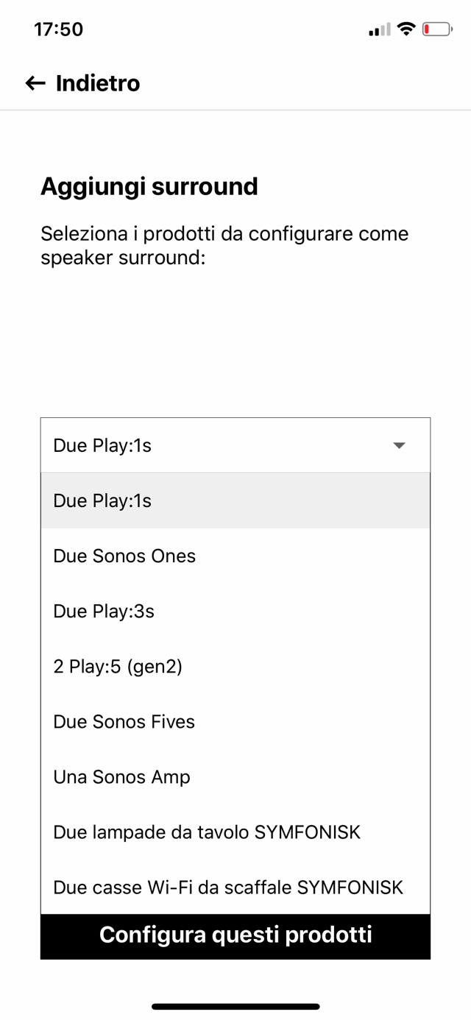
Task: Tap the 17:50 clock in status bar
Action: pyautogui.click(x=59, y=29)
